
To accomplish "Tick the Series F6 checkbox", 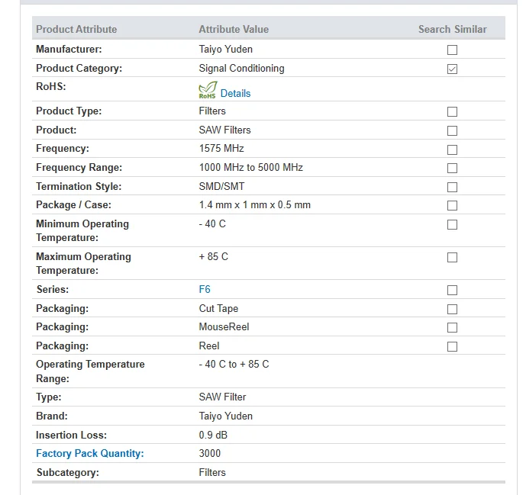I will click(x=452, y=290).
